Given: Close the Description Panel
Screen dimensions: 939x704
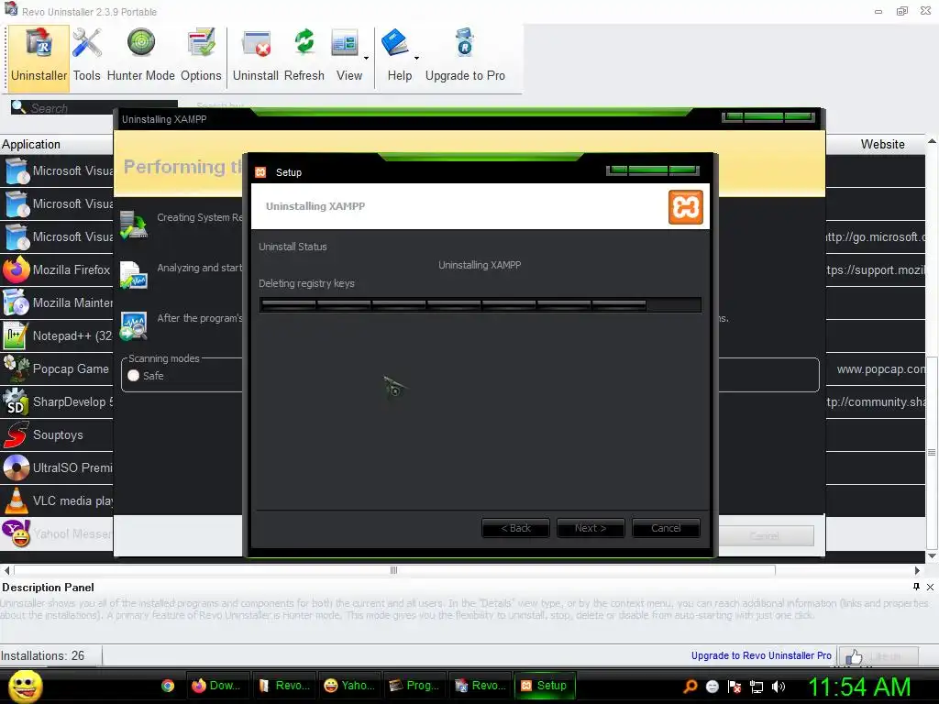Looking at the screenshot, I should 930,587.
